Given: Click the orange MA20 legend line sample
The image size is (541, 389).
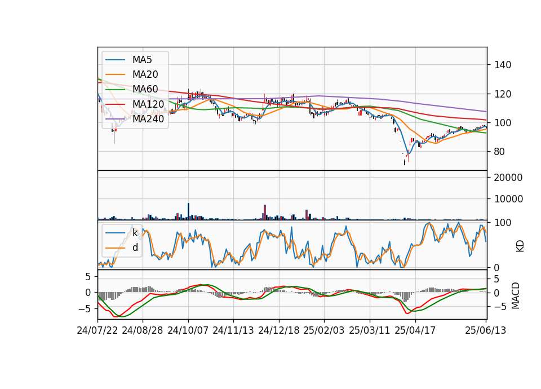Looking at the screenshot, I should (x=115, y=74).
